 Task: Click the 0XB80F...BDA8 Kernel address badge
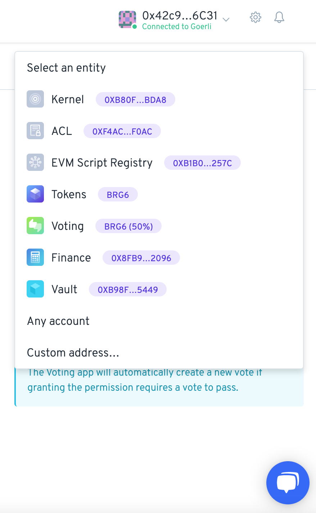pos(135,100)
